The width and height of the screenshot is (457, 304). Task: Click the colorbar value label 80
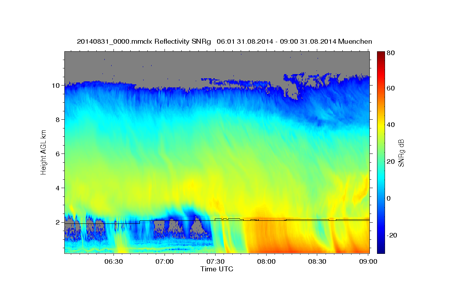[391, 53]
